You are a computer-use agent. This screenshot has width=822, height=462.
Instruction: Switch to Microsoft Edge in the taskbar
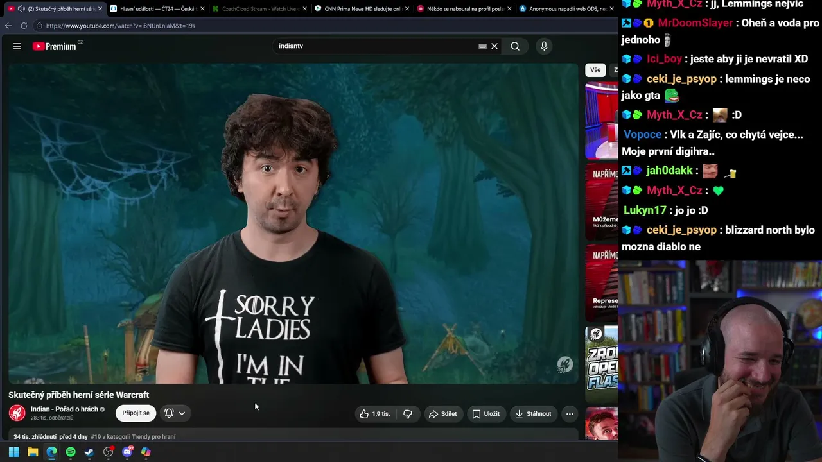coord(51,452)
